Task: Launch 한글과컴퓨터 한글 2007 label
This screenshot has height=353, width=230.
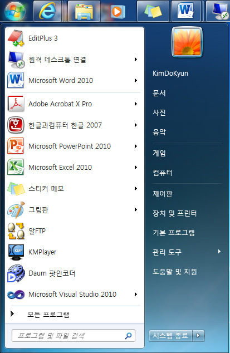Action: (x=65, y=125)
